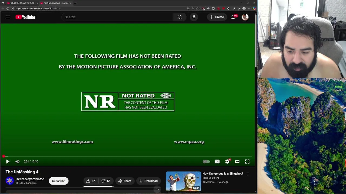Open browser tab actions menu icon

[x=3, y=3]
